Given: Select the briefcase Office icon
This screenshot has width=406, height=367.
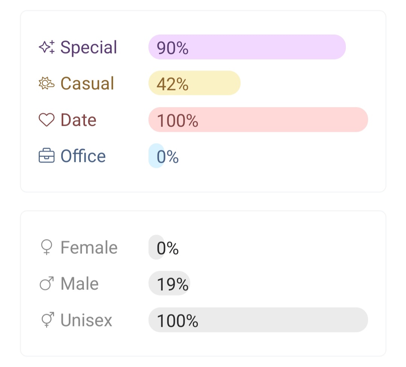Looking at the screenshot, I should pyautogui.click(x=47, y=156).
